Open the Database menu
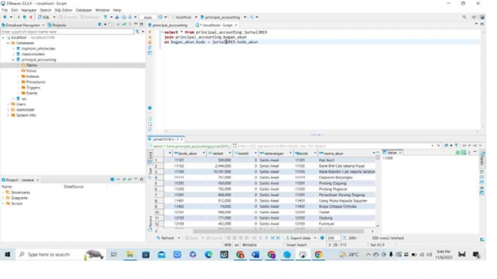Viewport: 497px width, 279px height. click(84, 10)
